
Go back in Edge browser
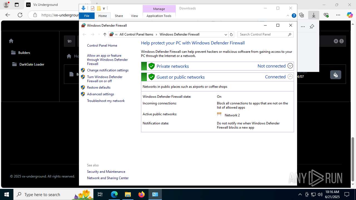pyautogui.click(x=8, y=15)
